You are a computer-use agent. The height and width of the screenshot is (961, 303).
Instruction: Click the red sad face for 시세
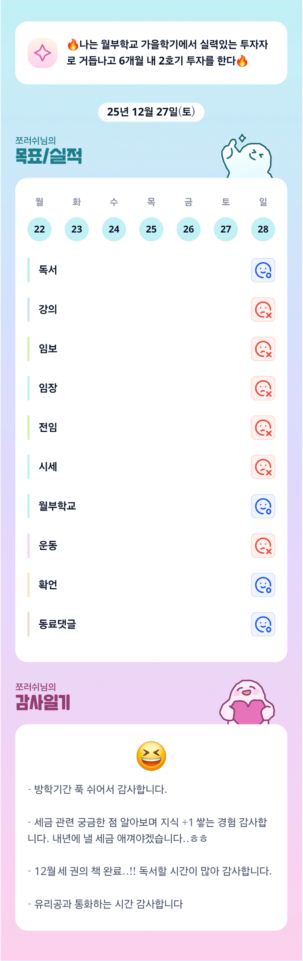(263, 467)
